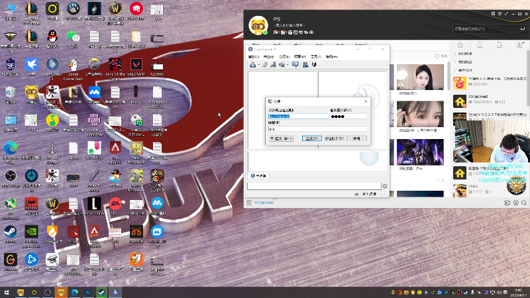The height and width of the screenshot is (298, 530).
Task: Click TeamSpeak toolbar connect icon
Action: (253, 64)
